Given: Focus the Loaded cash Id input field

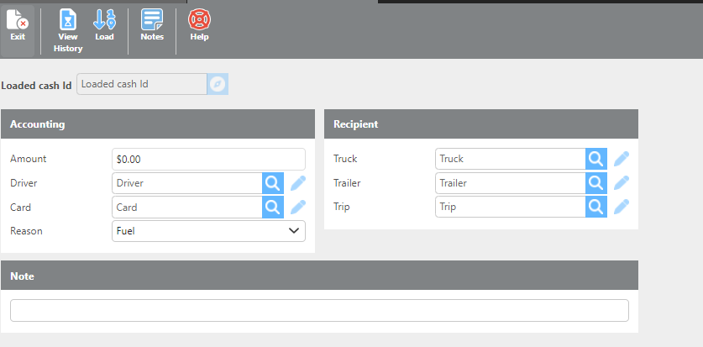Looking at the screenshot, I should pos(141,84).
